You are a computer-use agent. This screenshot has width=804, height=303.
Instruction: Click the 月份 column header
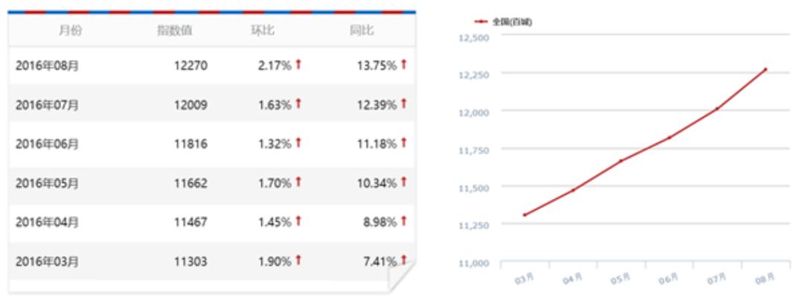pos(70,31)
